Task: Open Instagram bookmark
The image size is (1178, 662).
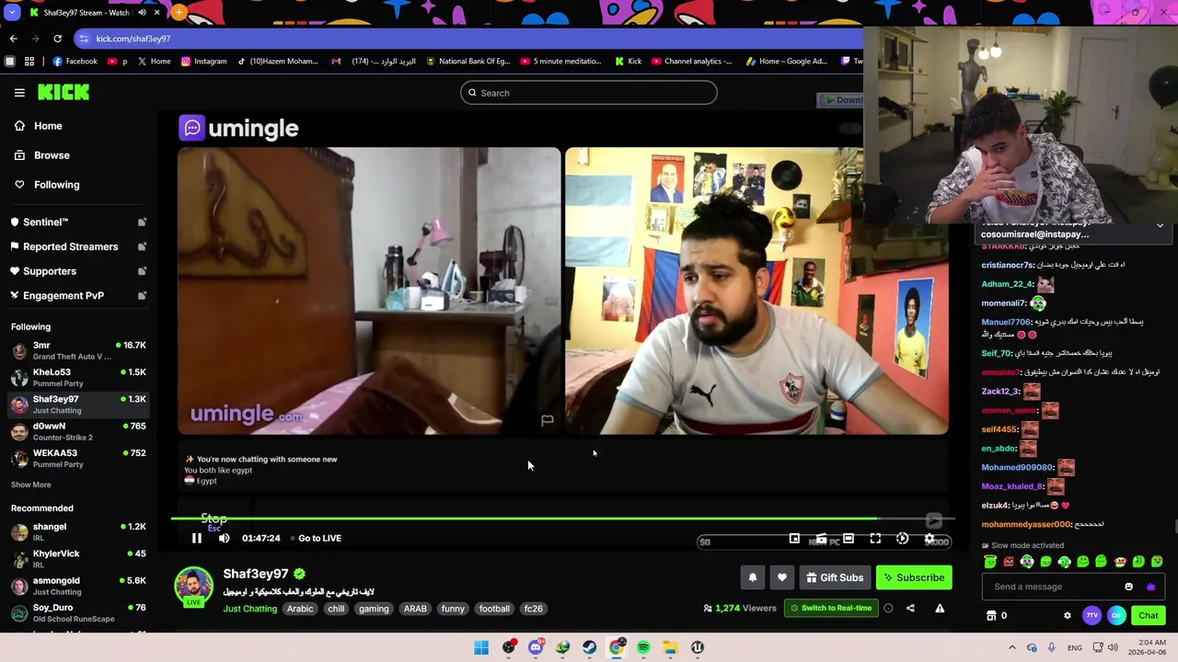Action: coord(204,62)
